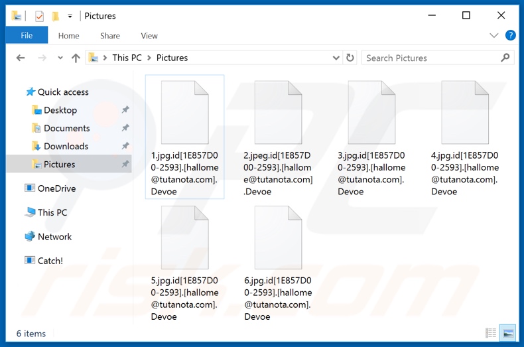This screenshot has height=347, width=524.
Task: Switch to the View ribbon tab
Action: [x=149, y=36]
